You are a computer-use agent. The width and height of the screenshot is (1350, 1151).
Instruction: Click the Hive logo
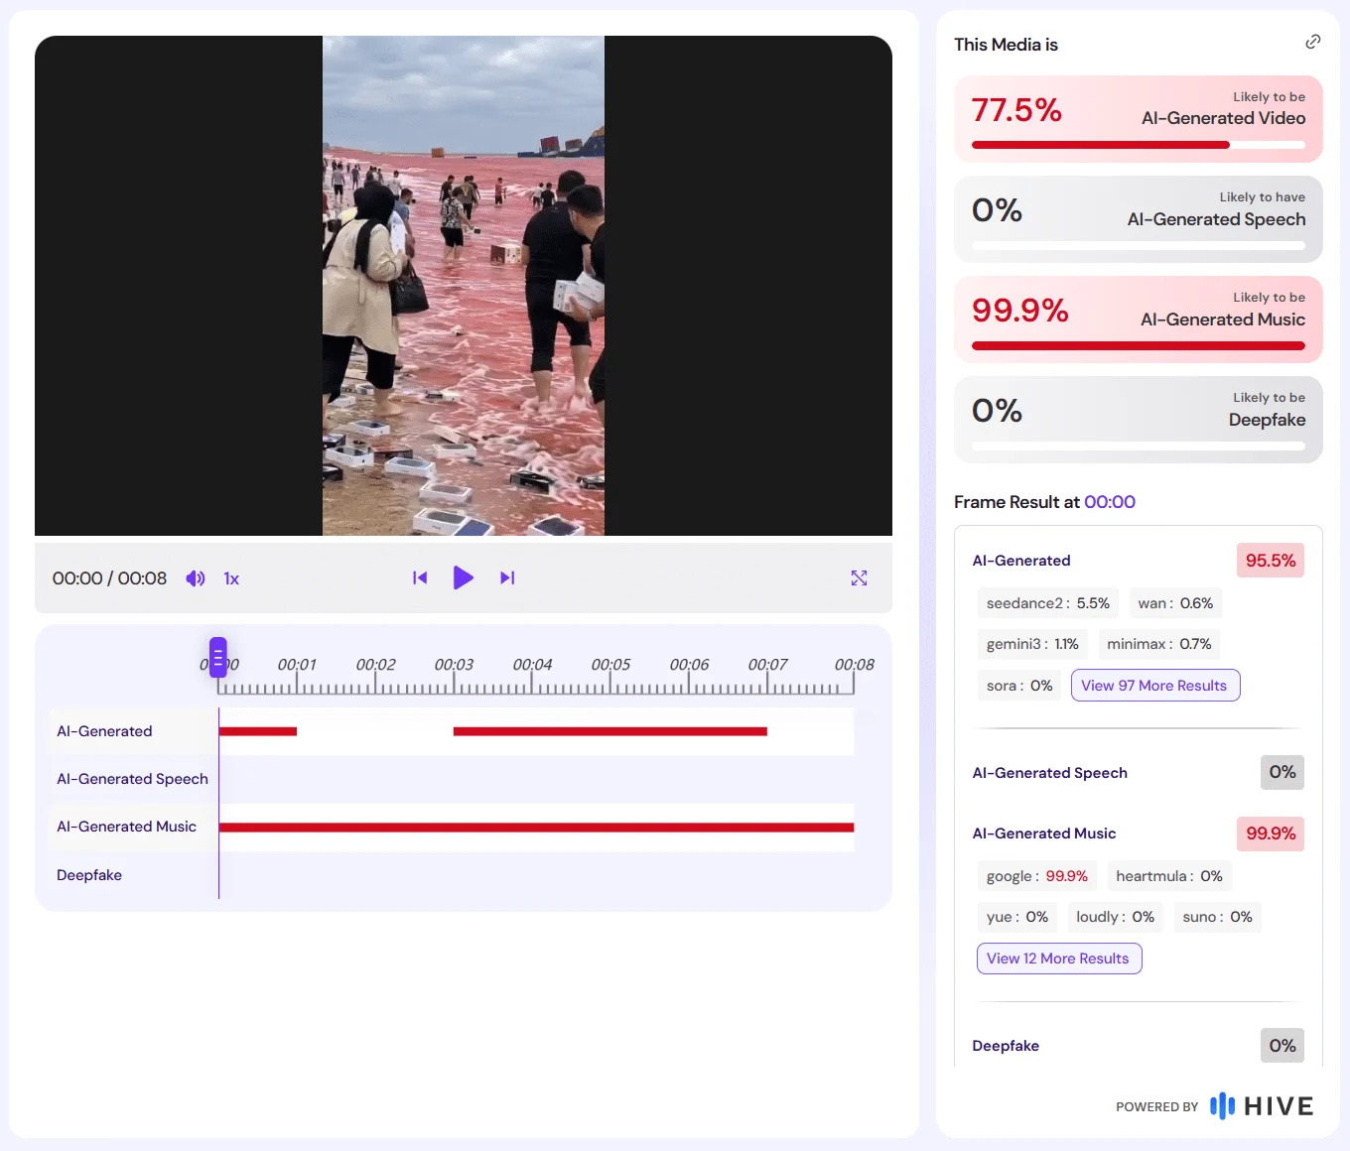pos(1262,1105)
